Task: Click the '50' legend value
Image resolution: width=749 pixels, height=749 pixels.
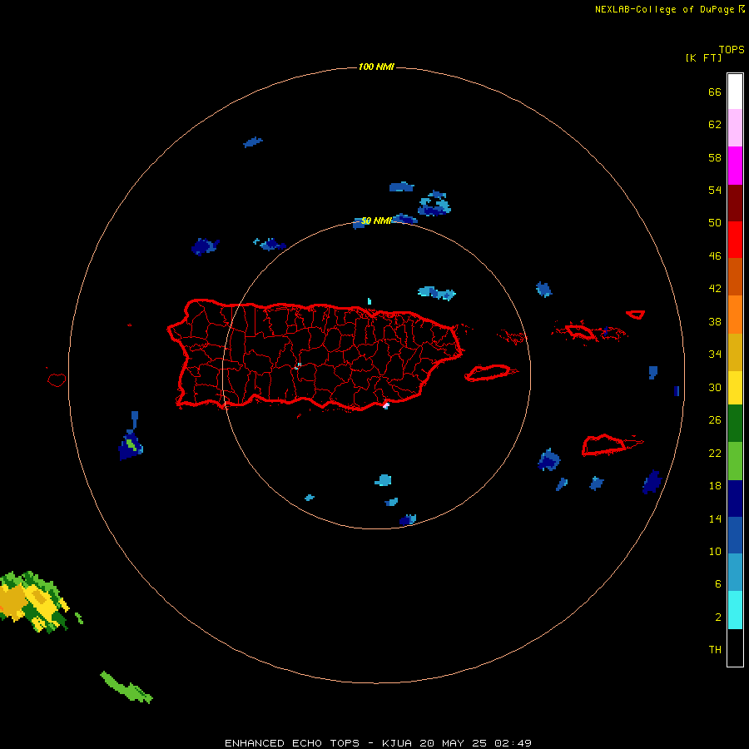Action: click(715, 222)
